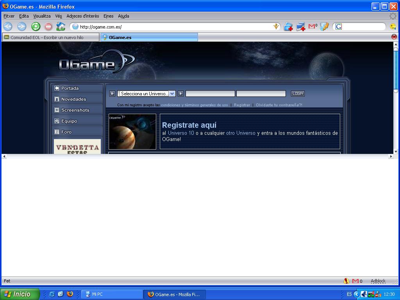Screen dimensions: 400x300
Task: Click Adblock in the status bar
Action: [378, 281]
